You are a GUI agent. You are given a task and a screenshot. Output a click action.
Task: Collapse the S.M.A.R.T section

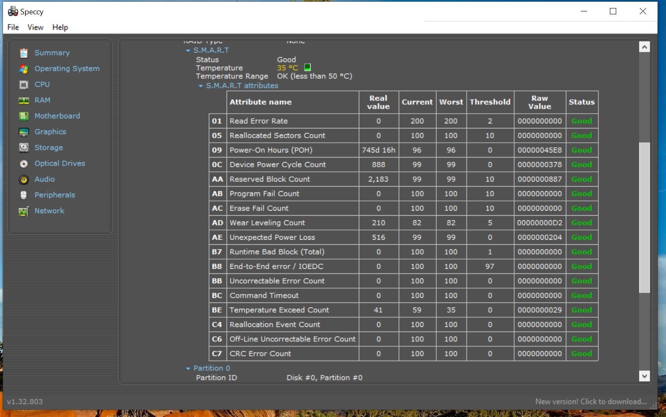(188, 51)
